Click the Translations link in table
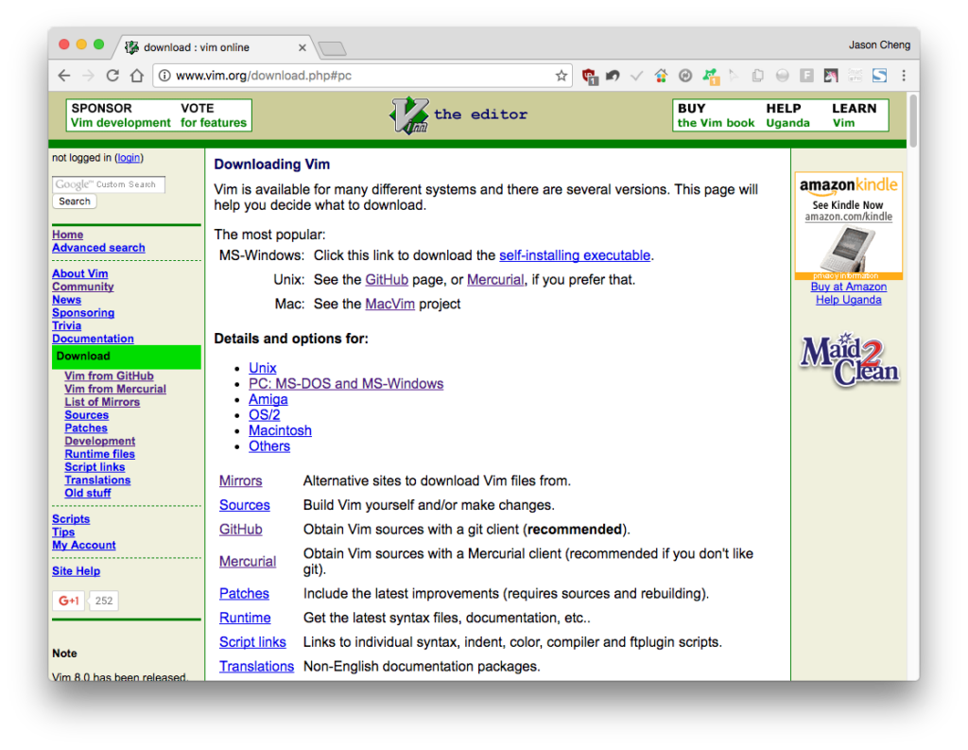 pos(256,667)
